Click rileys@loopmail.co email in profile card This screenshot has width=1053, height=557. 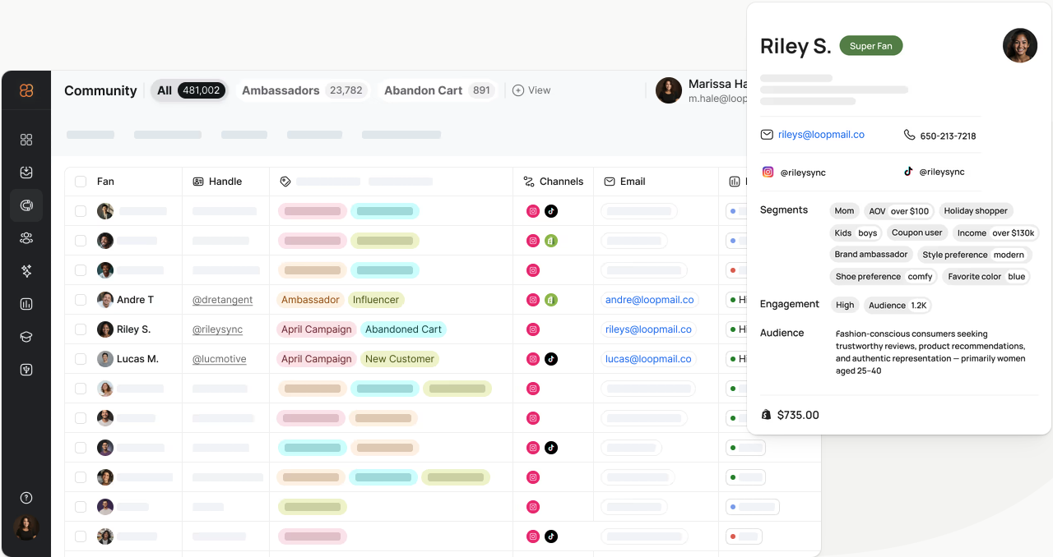820,135
